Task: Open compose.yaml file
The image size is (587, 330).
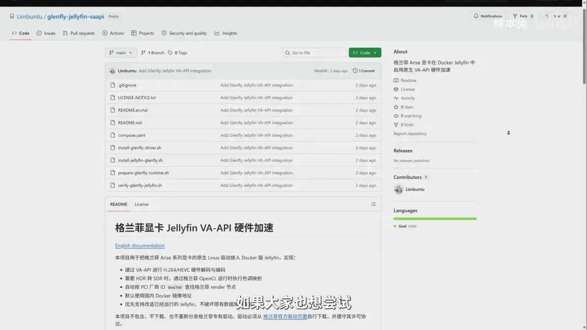Action: [x=132, y=135]
